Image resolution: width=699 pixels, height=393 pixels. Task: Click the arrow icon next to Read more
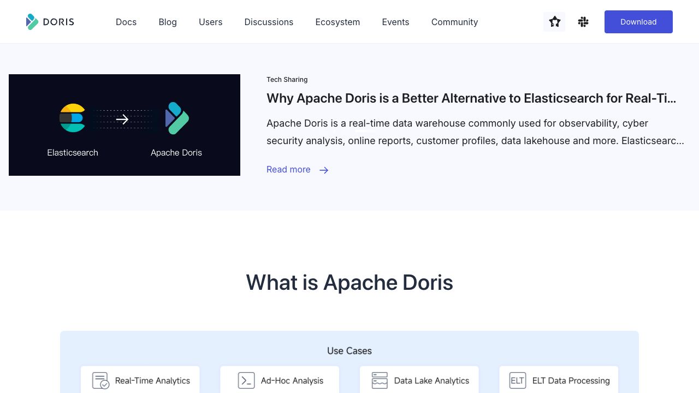point(323,170)
